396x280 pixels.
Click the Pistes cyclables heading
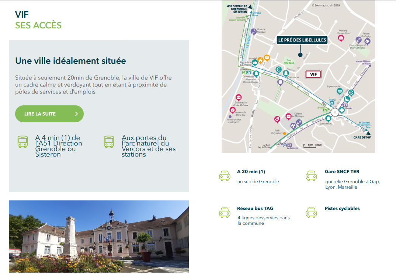click(x=342, y=209)
